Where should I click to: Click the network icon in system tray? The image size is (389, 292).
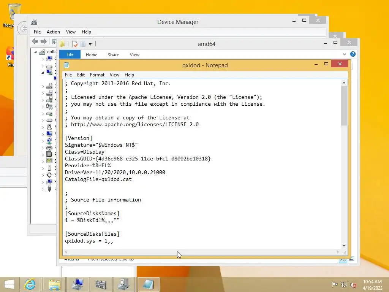(x=344, y=284)
